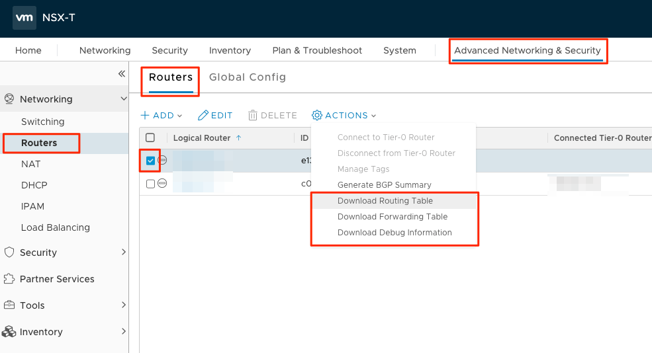
Task: Click the ID column header
Action: point(304,138)
